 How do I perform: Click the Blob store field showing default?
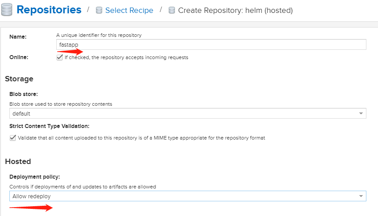coord(188,113)
